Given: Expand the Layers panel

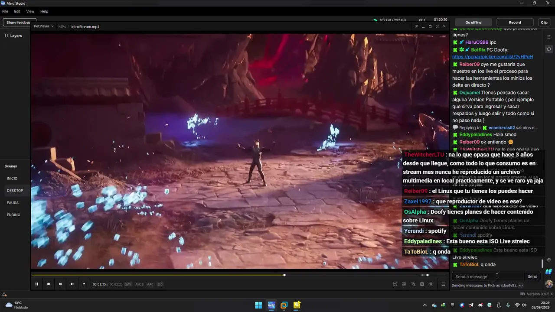Looking at the screenshot, I should pos(13,36).
